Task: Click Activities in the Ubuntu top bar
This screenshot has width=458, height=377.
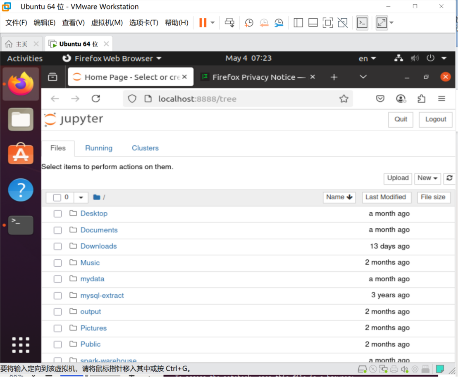Action: pos(25,58)
